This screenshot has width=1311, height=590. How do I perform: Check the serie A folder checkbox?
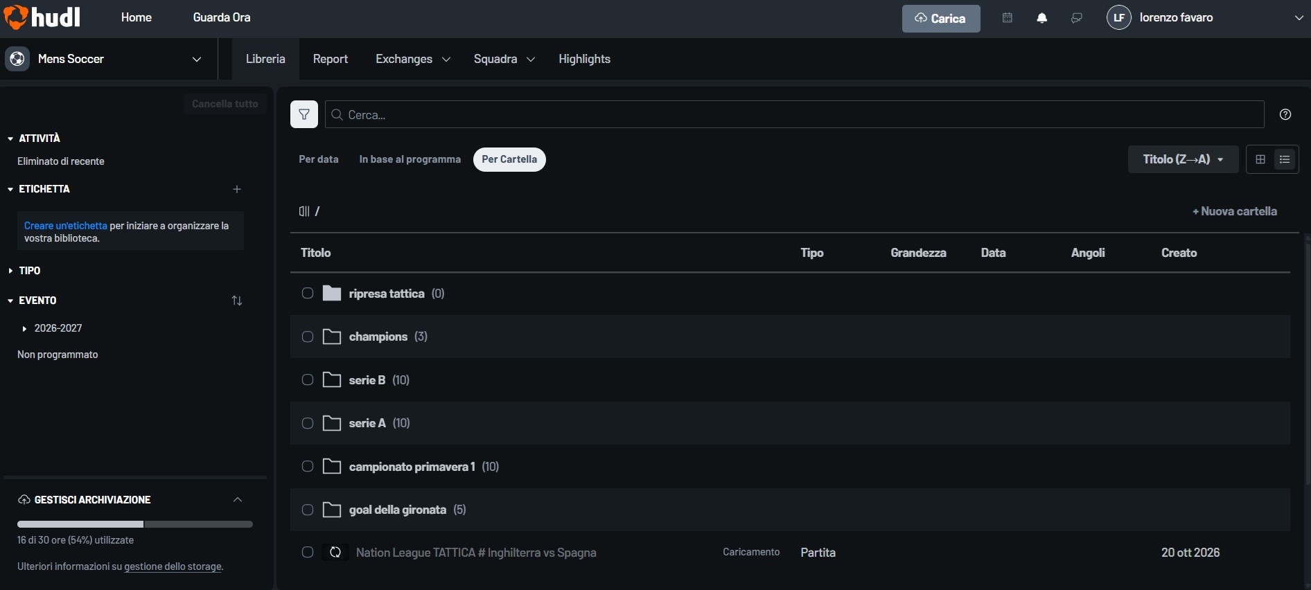coord(308,423)
